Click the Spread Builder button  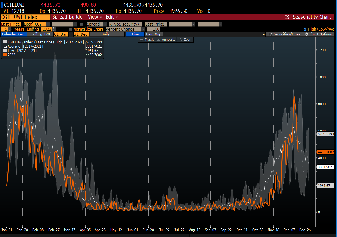click(x=68, y=17)
